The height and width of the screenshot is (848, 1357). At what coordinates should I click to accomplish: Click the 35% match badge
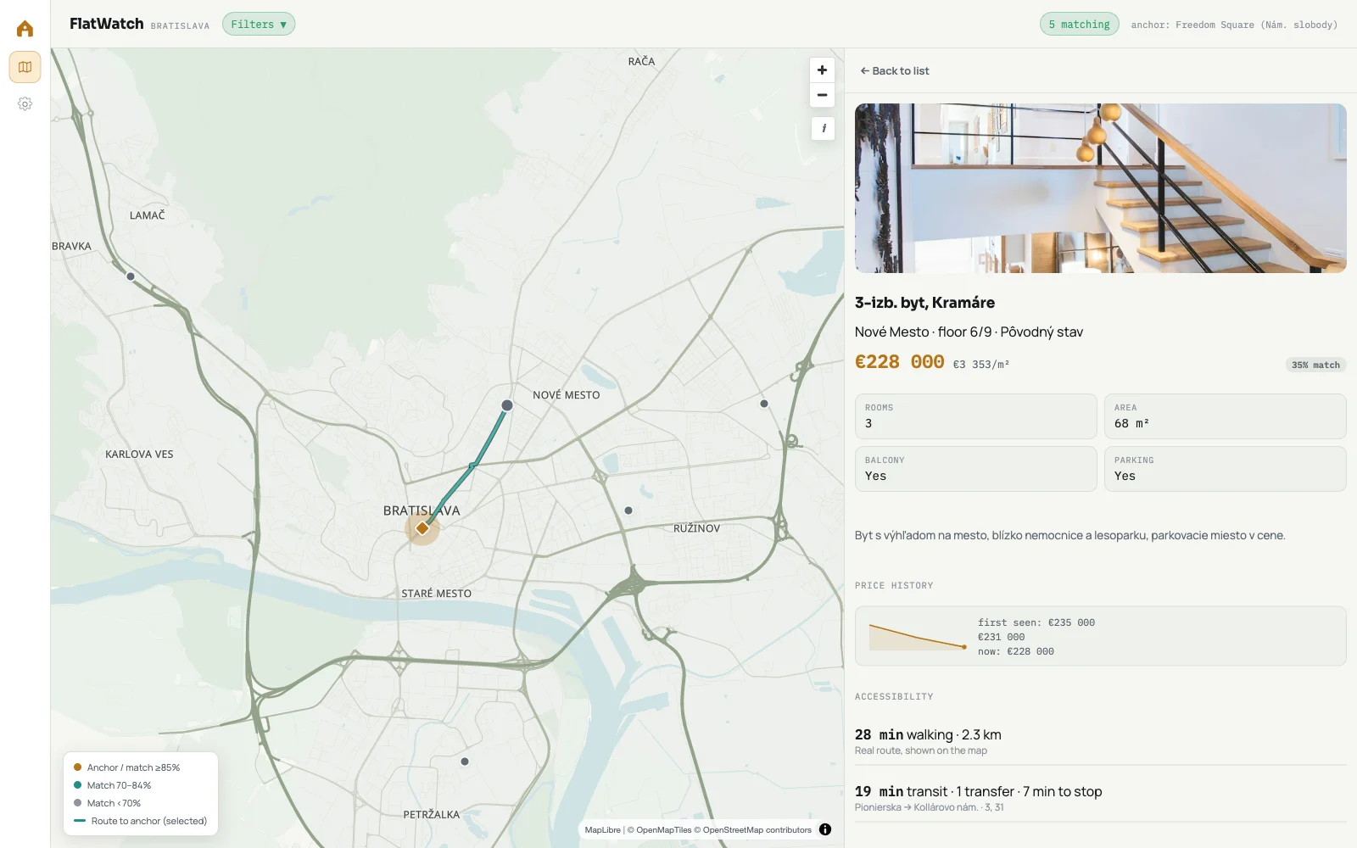[x=1315, y=365]
